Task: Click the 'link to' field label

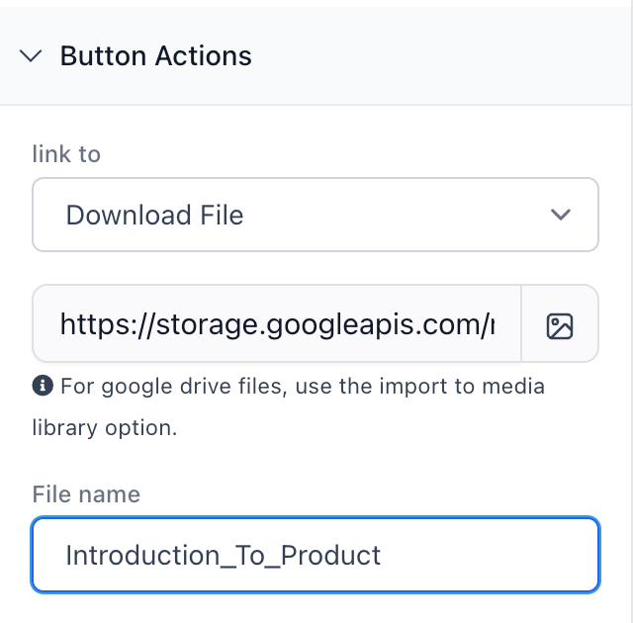Action: [x=66, y=153]
